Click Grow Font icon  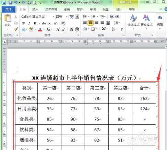tap(58, 29)
